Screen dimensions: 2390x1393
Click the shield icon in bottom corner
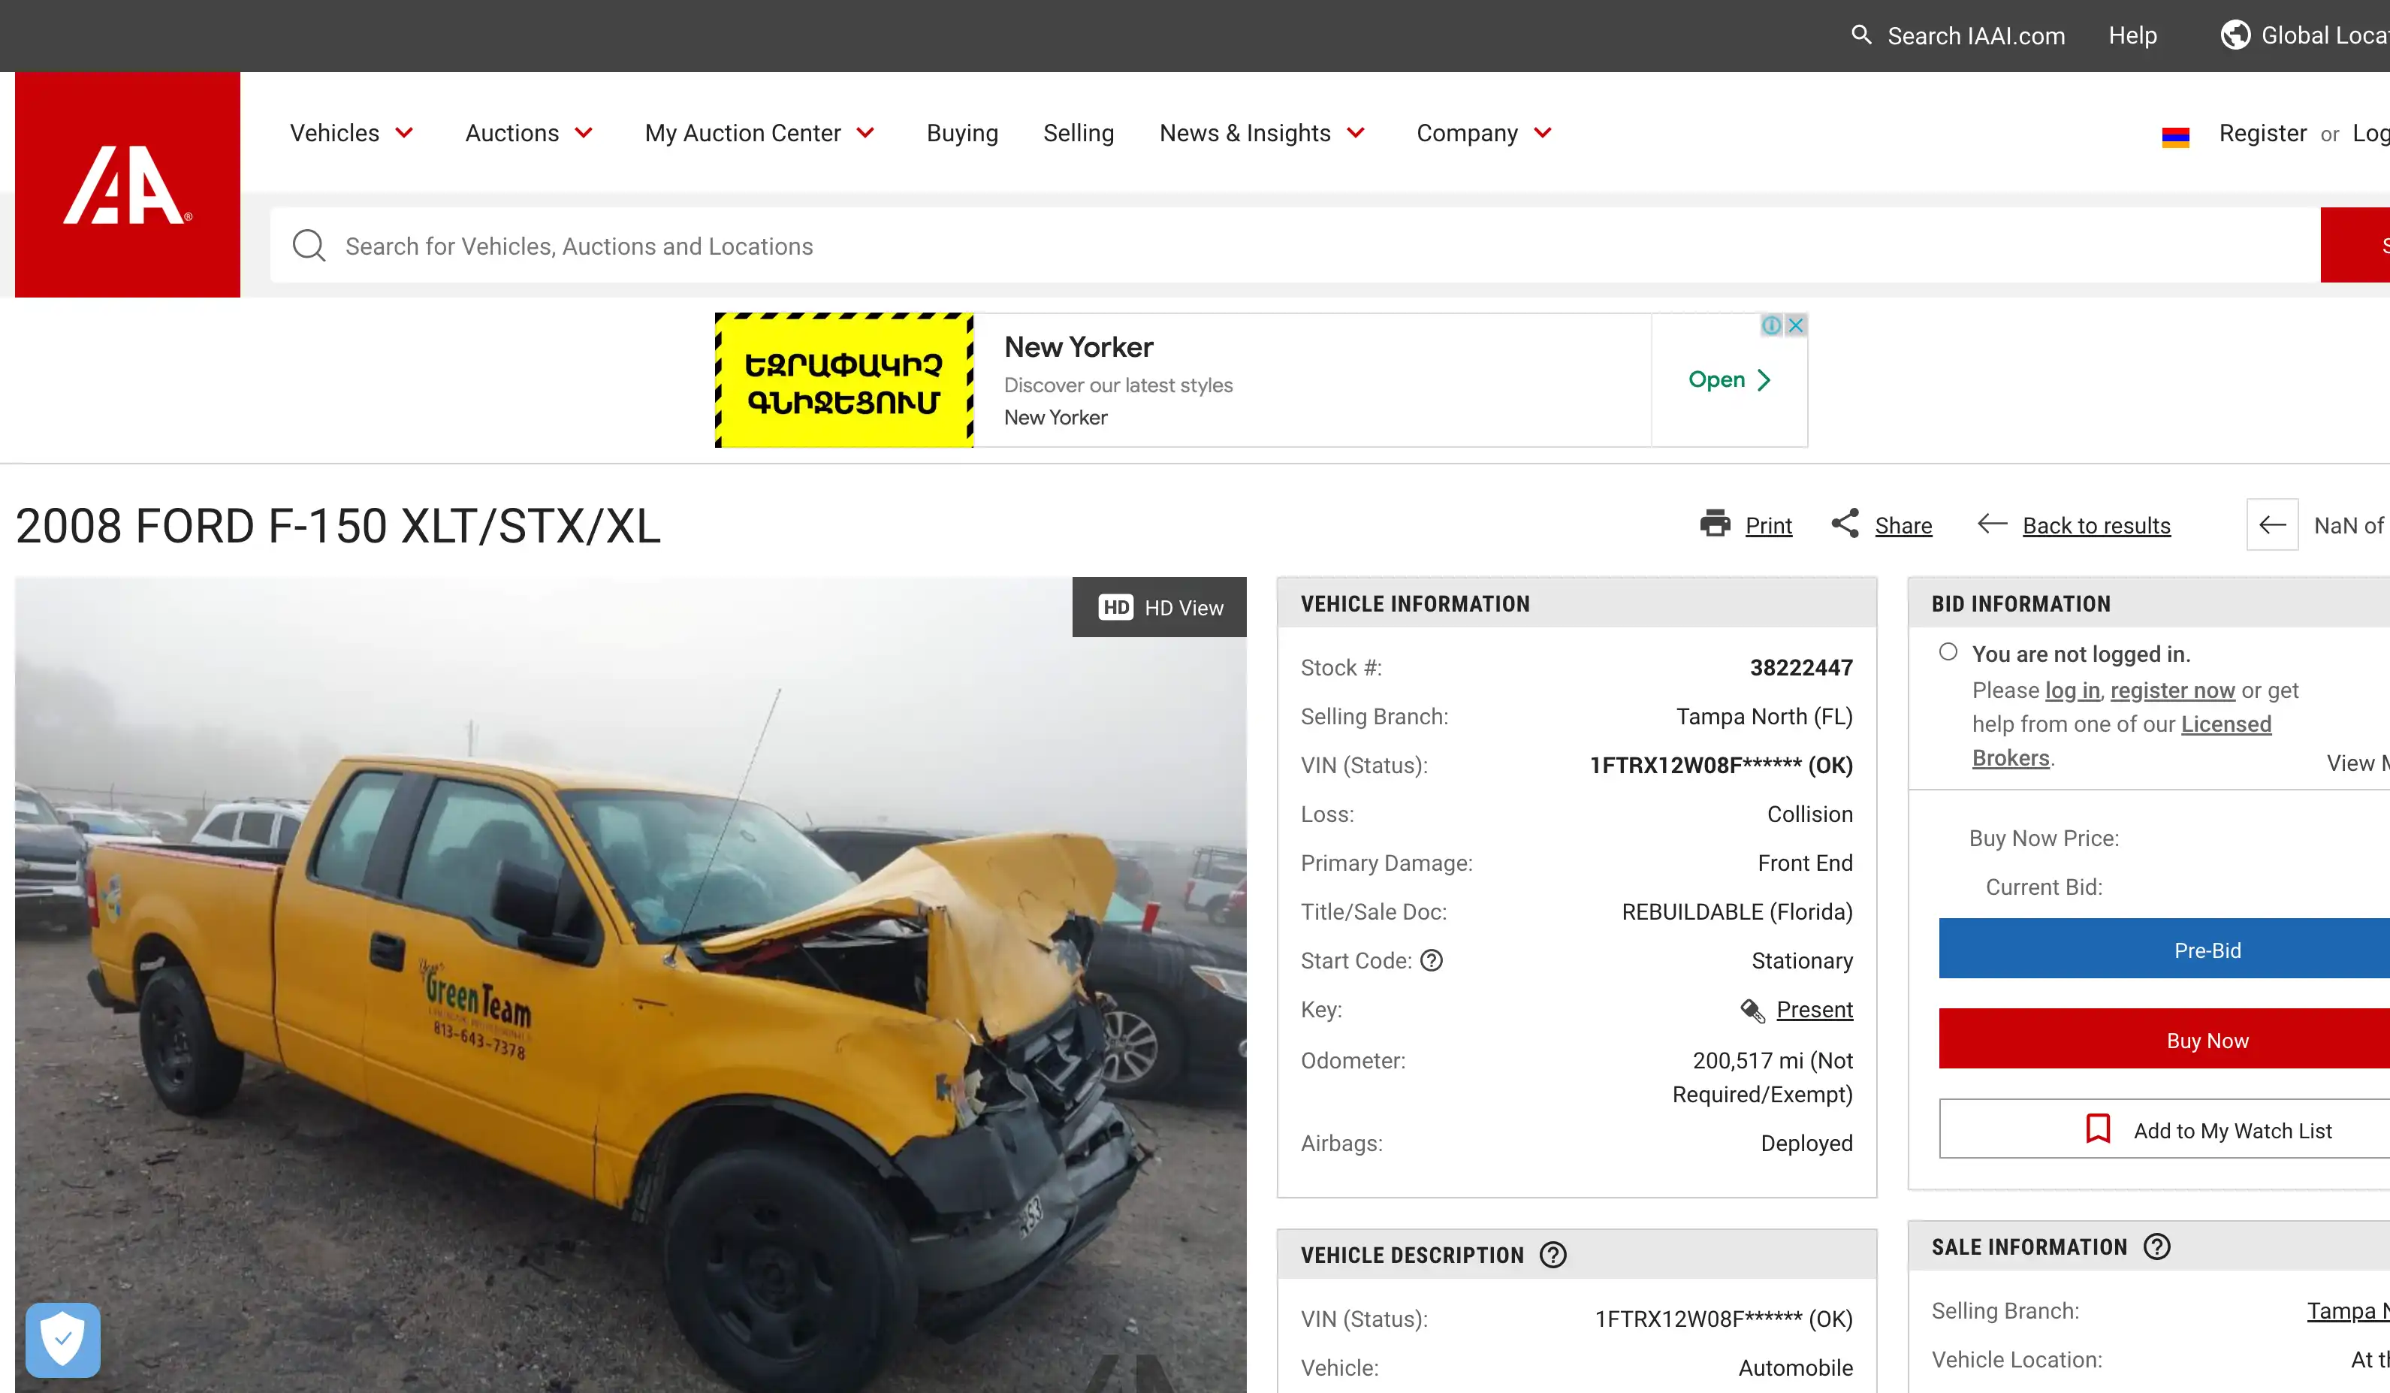pos(62,1340)
